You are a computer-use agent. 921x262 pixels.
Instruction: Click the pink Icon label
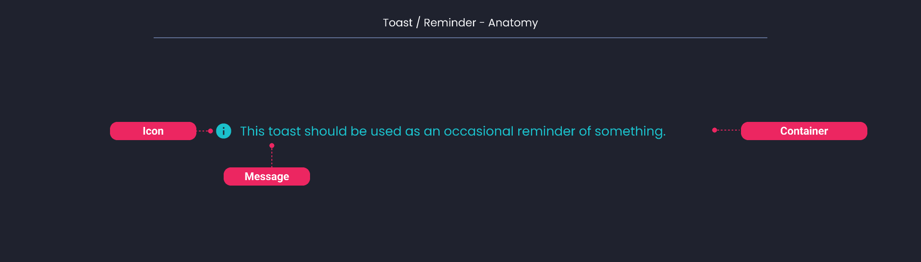(x=153, y=131)
